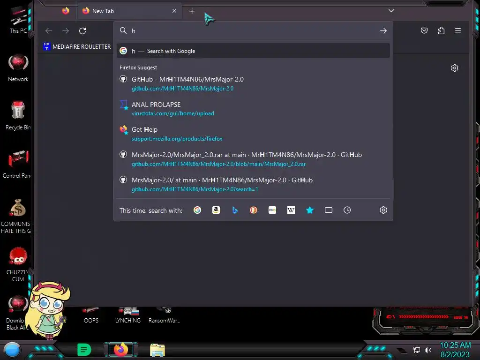This screenshot has width=480, height=360.
Task: Click the browser forward arrow
Action: pos(66,31)
